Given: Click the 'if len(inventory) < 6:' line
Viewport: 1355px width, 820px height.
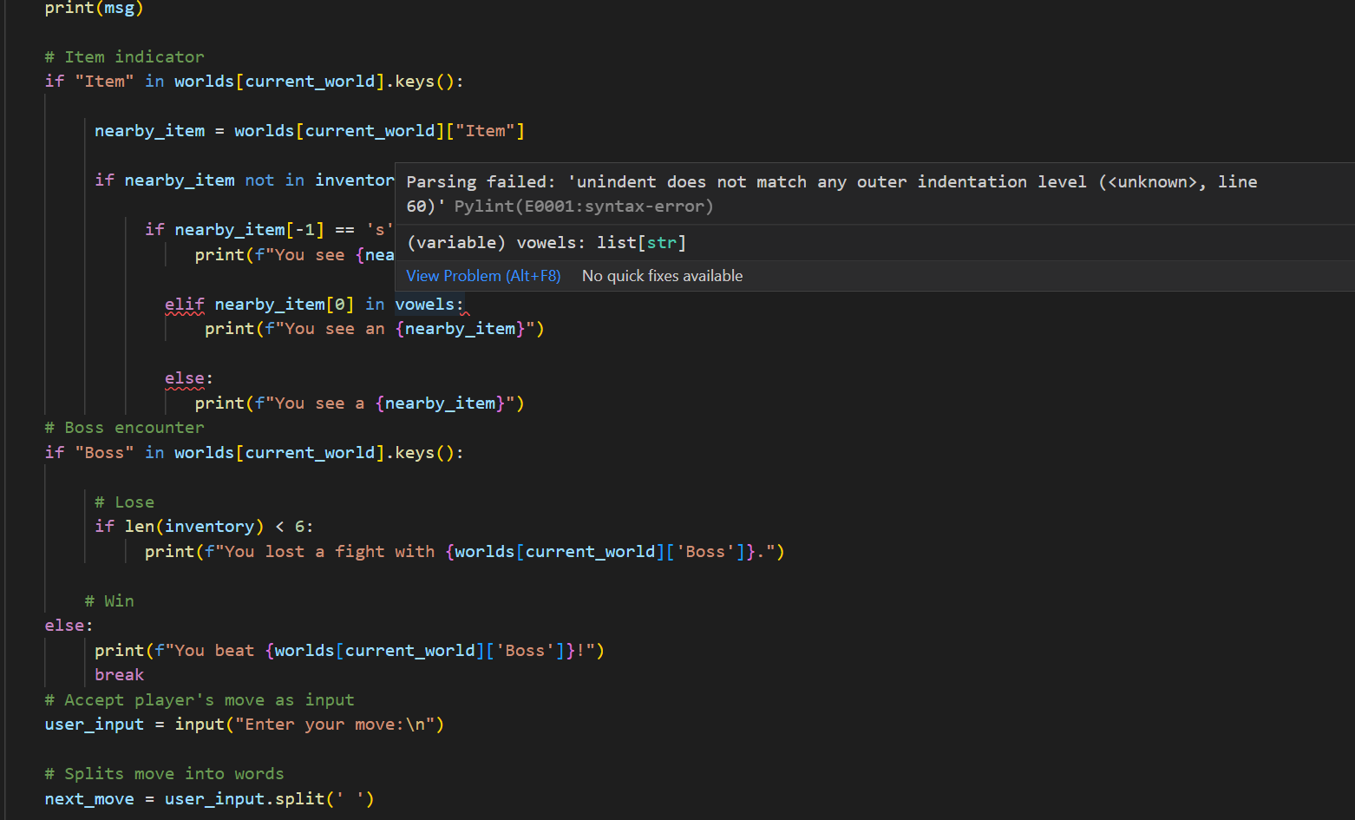Looking at the screenshot, I should pos(204,527).
